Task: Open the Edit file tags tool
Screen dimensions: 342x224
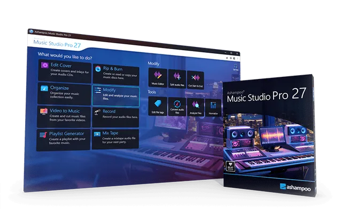Action: pos(158,106)
